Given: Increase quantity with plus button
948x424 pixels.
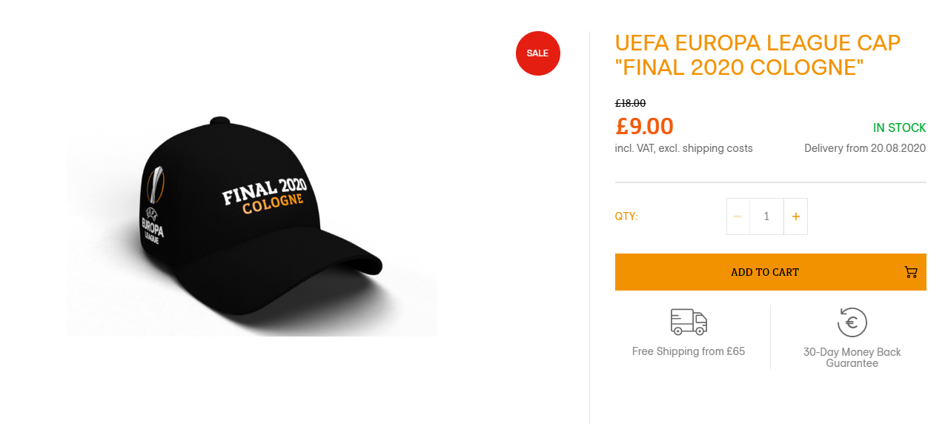Looking at the screenshot, I should point(796,216).
